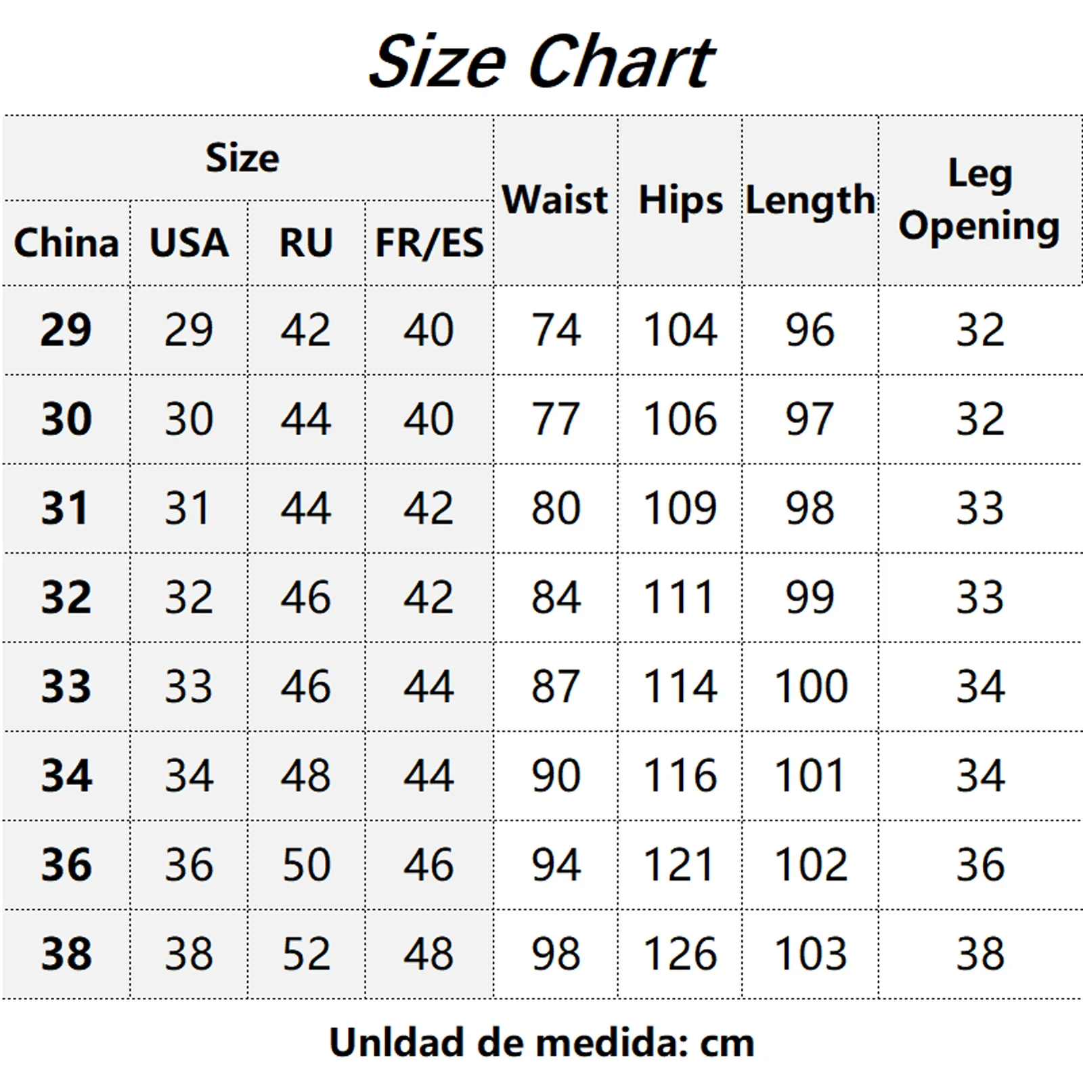Select China size 29 row label
The width and height of the screenshot is (1083, 1083).
click(66, 330)
